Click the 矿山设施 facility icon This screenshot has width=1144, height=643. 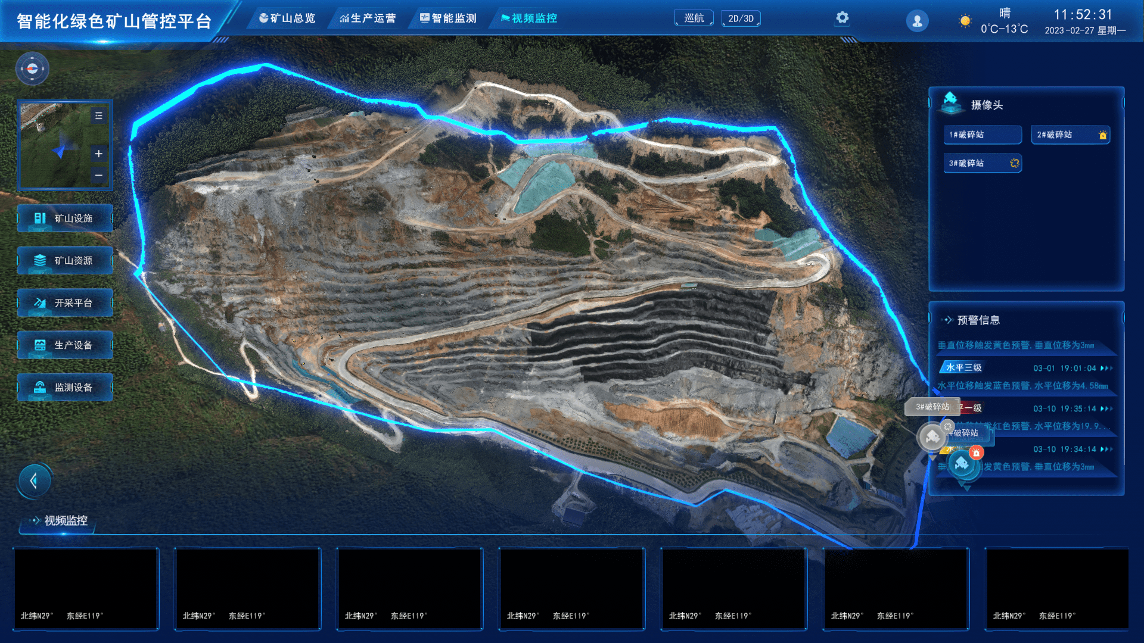pyautogui.click(x=39, y=218)
